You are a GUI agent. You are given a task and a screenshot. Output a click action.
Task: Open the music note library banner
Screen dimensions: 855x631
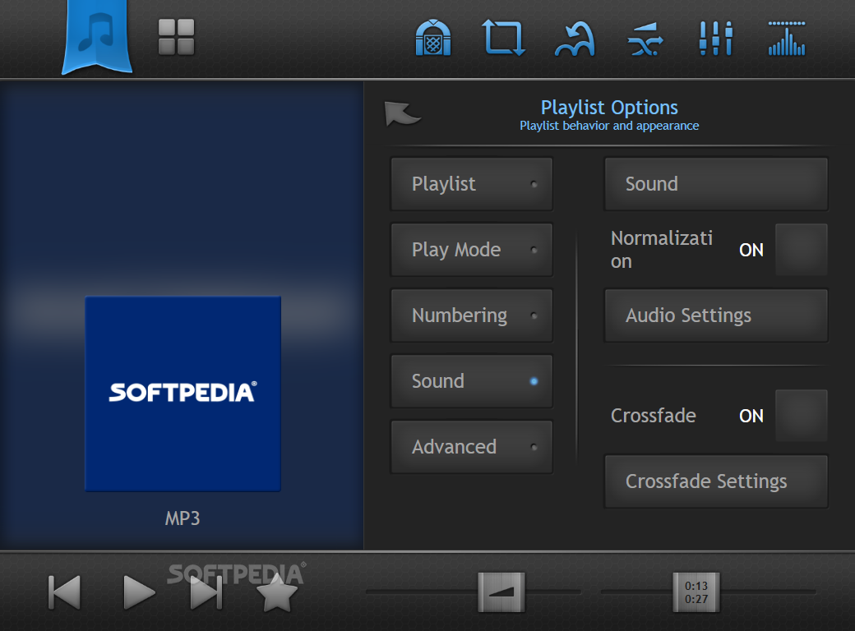pos(97,36)
